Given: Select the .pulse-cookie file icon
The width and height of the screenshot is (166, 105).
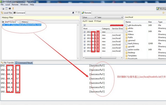Looking at the screenshot, I should point(126,49).
